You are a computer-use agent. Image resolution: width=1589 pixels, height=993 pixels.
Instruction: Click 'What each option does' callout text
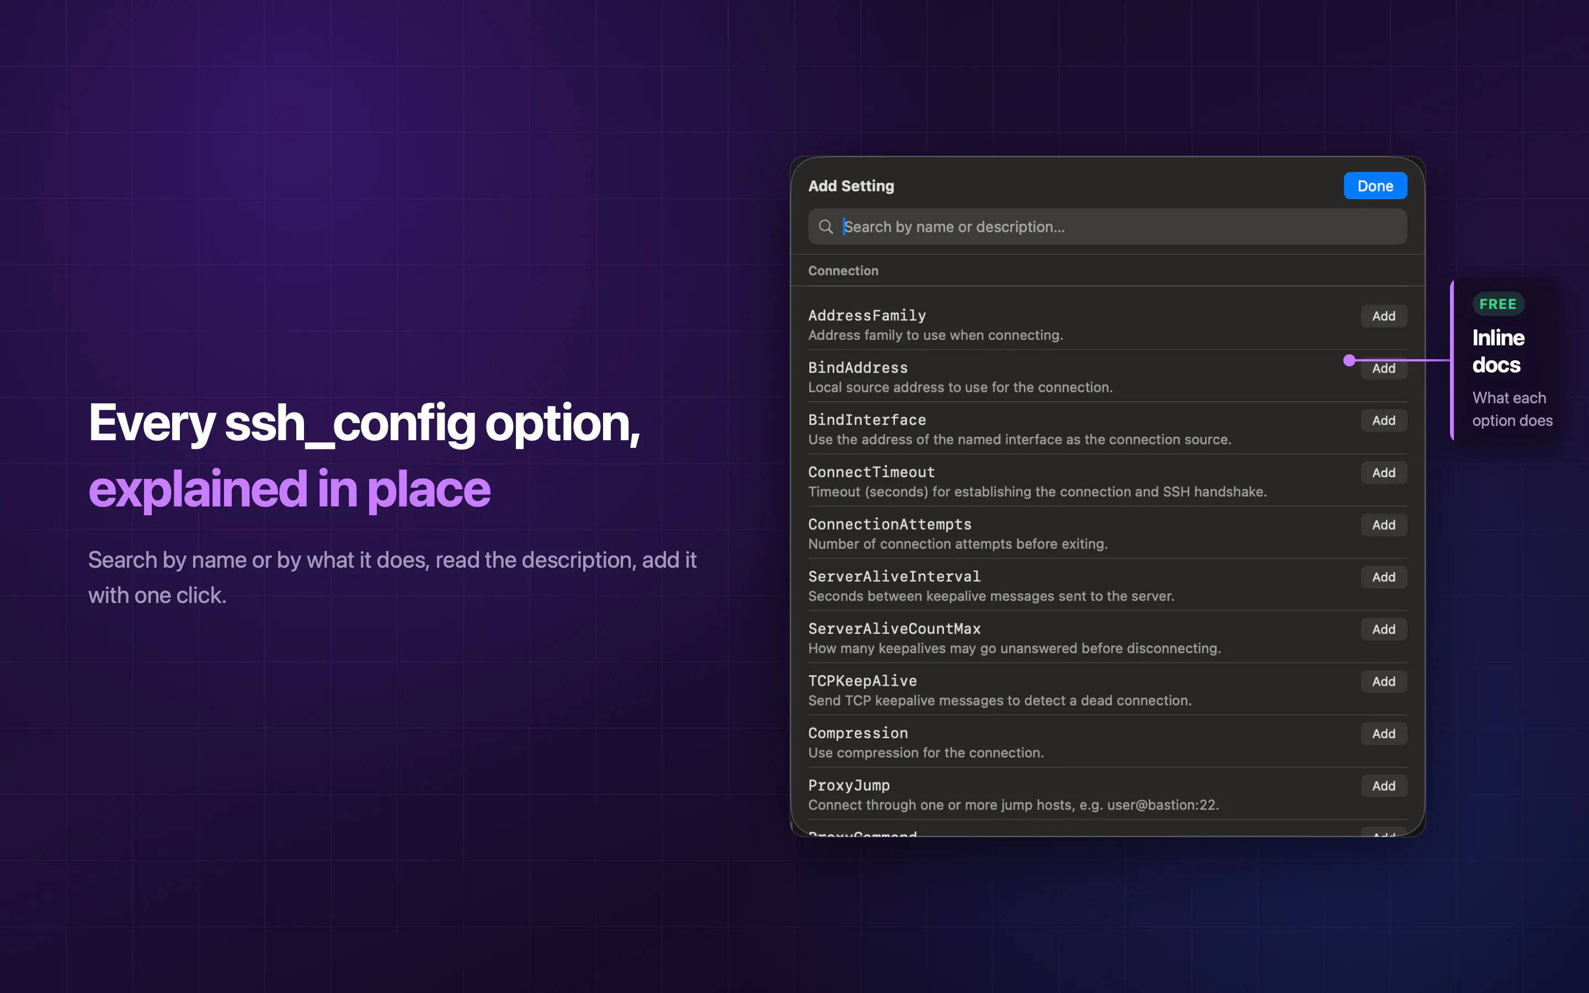(x=1512, y=409)
